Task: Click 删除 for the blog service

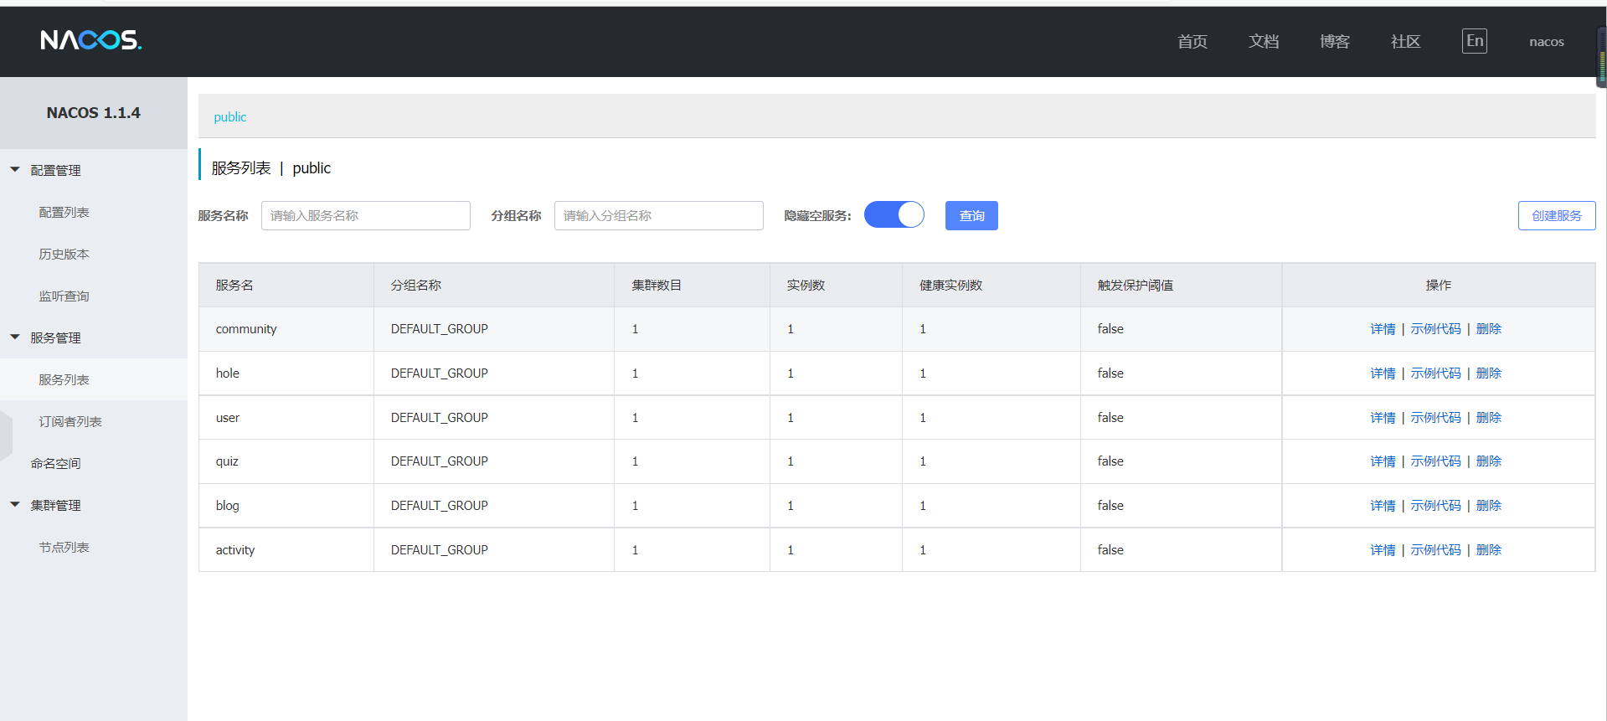Action: tap(1488, 506)
